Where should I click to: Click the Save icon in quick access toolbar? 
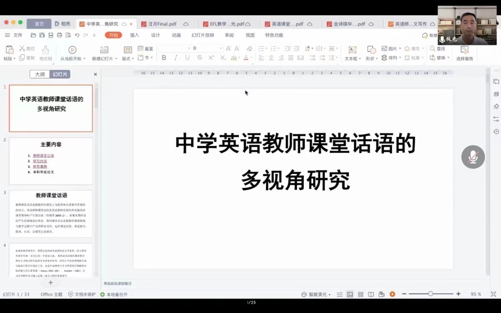[x=42, y=35]
